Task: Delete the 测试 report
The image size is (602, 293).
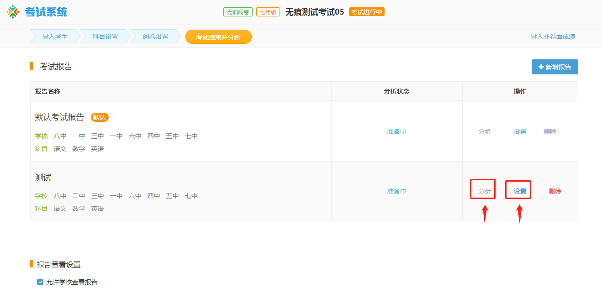Action: pos(555,191)
